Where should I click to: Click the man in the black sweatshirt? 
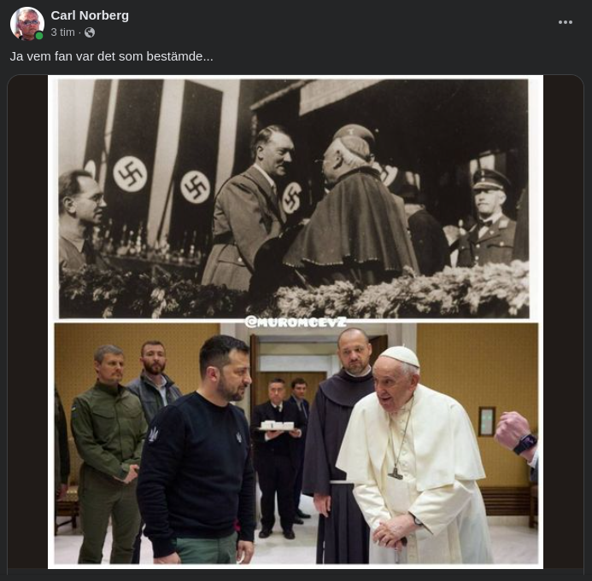click(x=201, y=461)
